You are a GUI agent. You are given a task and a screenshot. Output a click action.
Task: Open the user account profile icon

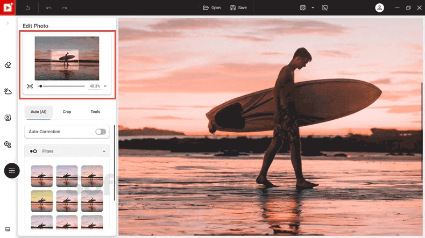379,8
